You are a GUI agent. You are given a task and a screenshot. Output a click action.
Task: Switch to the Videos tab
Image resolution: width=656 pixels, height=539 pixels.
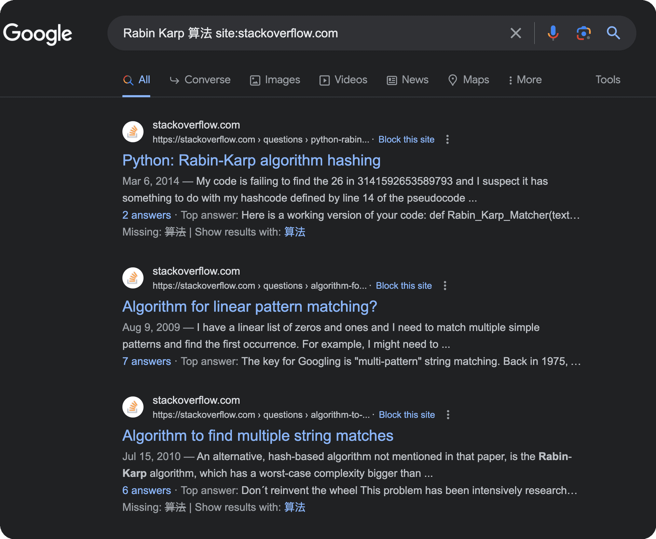(343, 80)
